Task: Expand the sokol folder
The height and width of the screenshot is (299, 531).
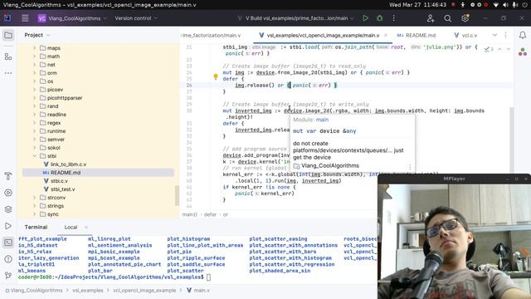Action: (34, 148)
